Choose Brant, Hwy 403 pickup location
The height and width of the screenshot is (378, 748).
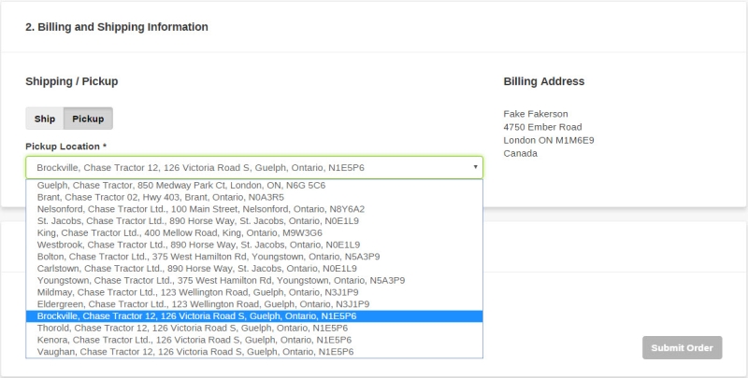pyautogui.click(x=254, y=197)
